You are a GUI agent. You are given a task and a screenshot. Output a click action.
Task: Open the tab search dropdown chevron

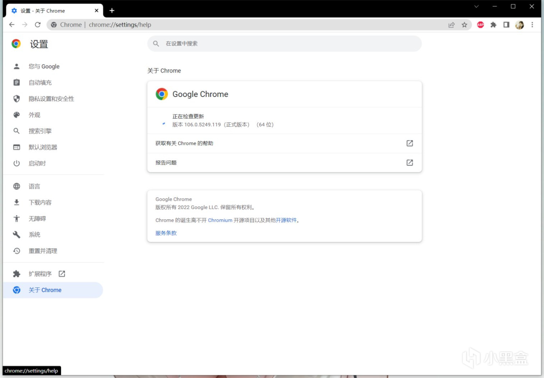476,6
